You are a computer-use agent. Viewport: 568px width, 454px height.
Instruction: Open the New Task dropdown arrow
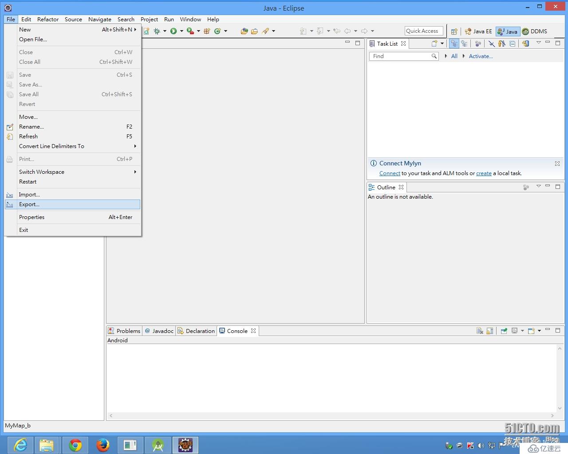(x=442, y=43)
